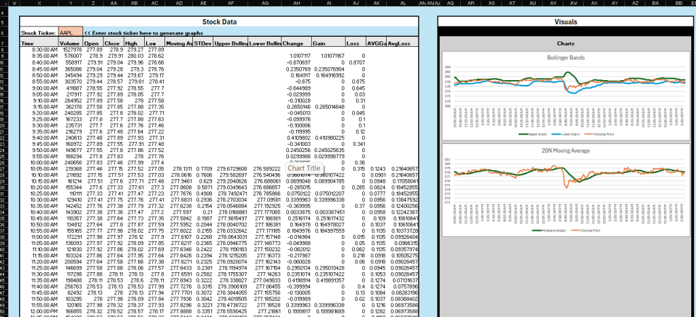
Task: Click the Visuals section title cell
Action: tap(565, 22)
